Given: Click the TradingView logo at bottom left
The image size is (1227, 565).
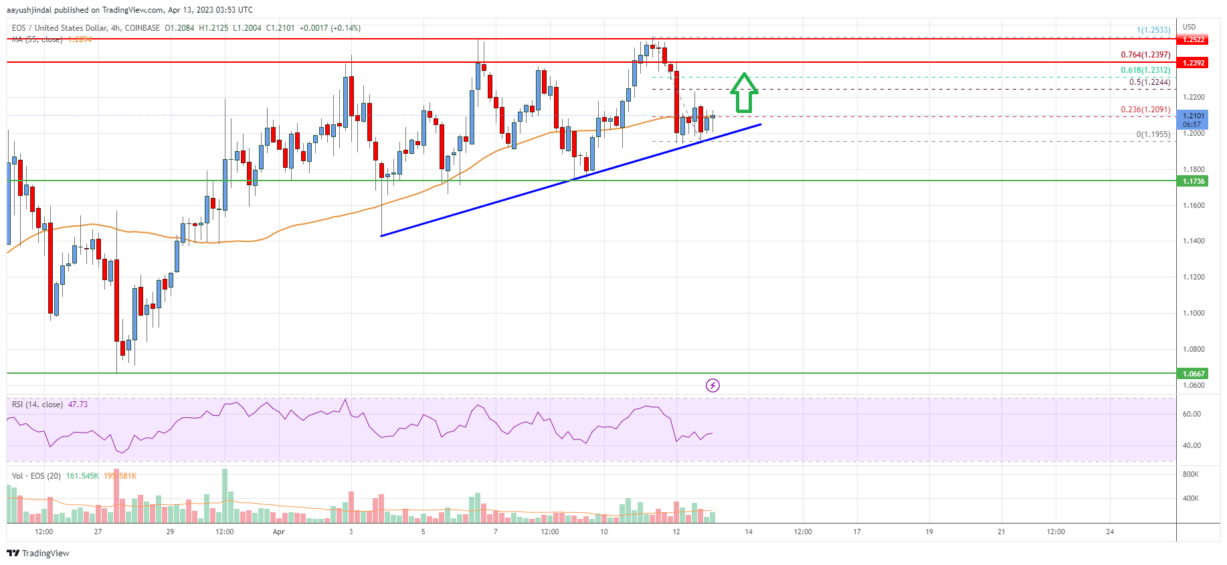Looking at the screenshot, I should click(38, 553).
